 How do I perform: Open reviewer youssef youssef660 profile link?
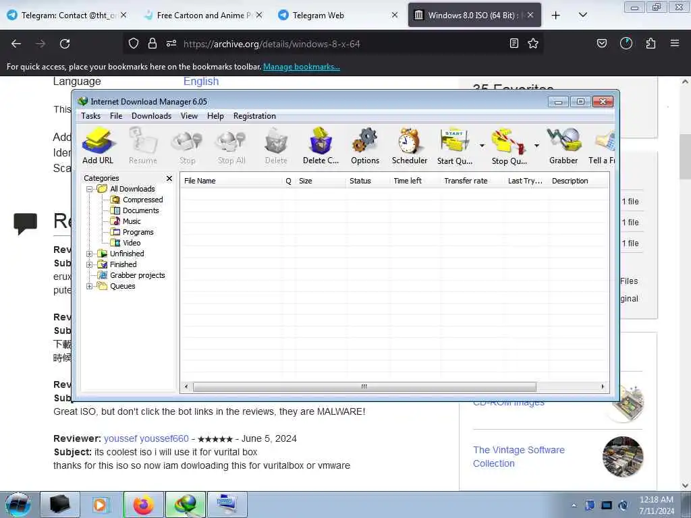click(x=146, y=438)
